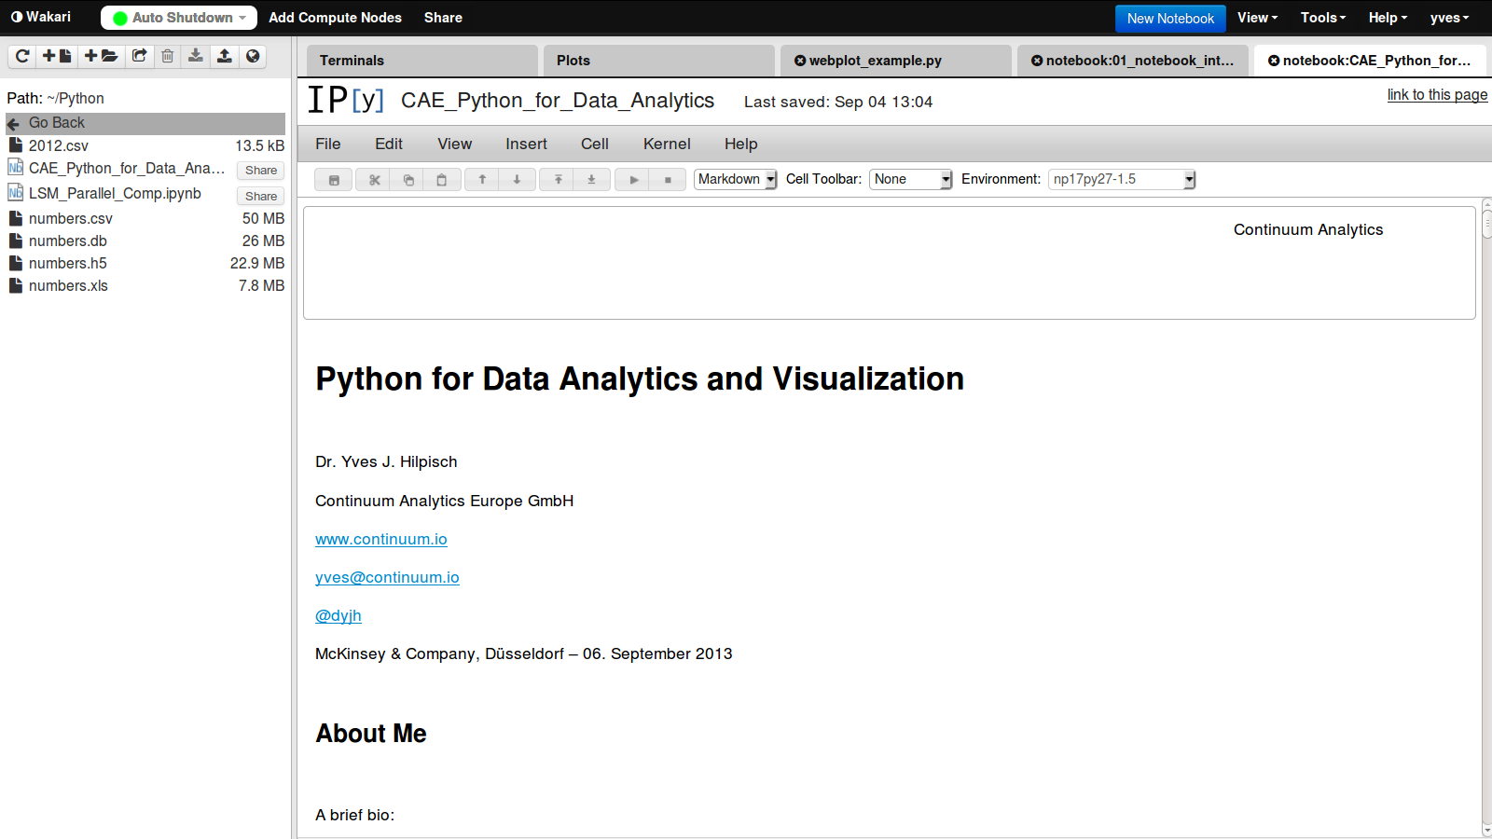Refresh the file browser listing
The height and width of the screenshot is (839, 1492).
coord(22,56)
